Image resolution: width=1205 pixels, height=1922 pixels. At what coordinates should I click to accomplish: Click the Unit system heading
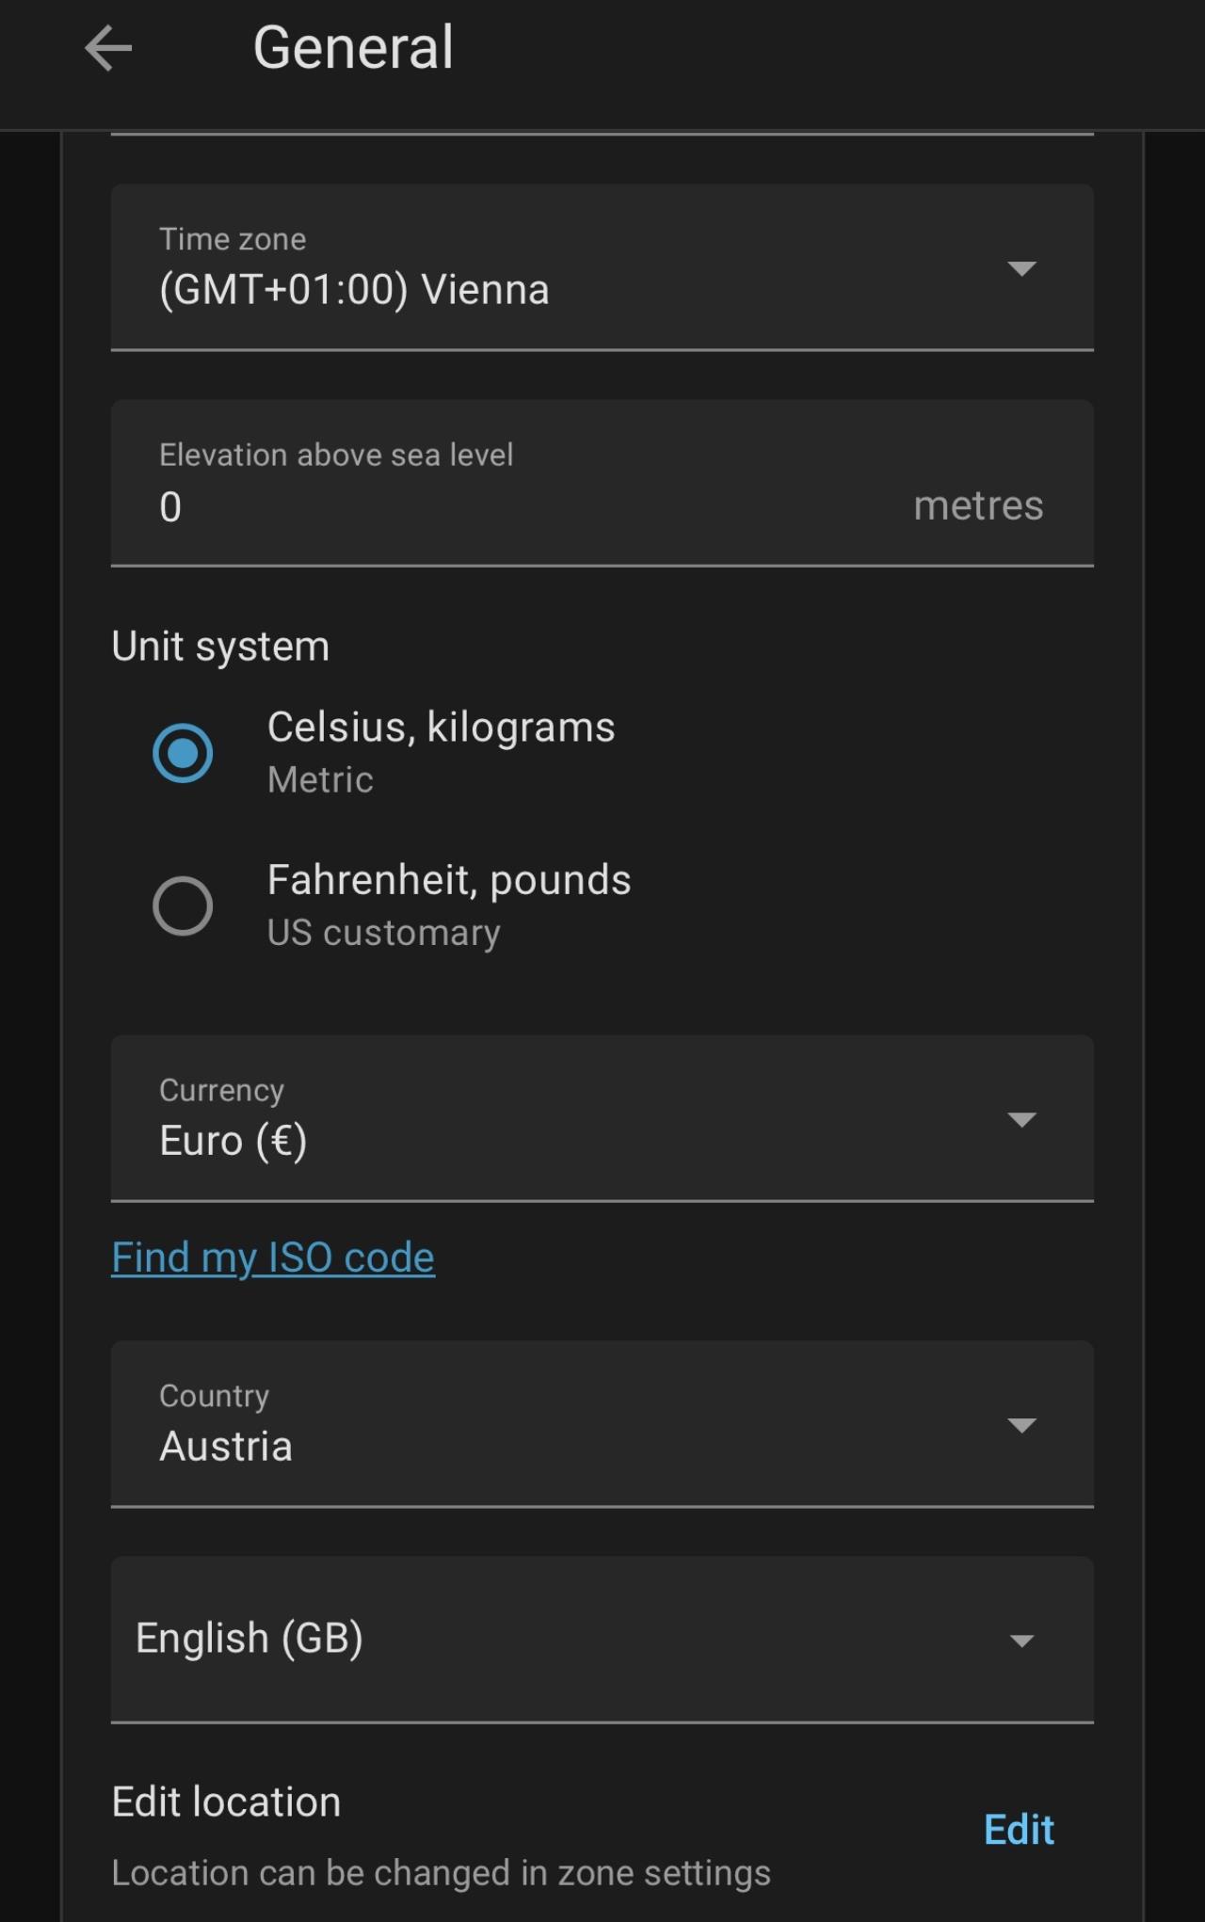(x=220, y=647)
